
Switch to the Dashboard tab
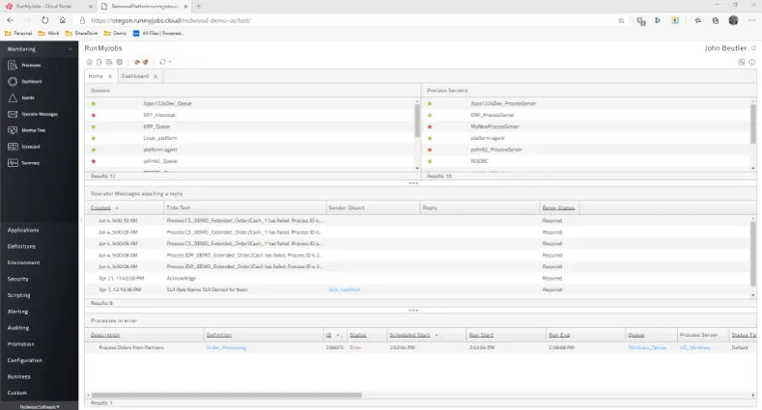point(134,76)
